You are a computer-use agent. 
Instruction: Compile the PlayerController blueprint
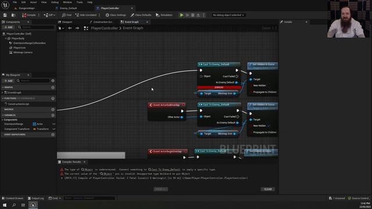pos(28,15)
